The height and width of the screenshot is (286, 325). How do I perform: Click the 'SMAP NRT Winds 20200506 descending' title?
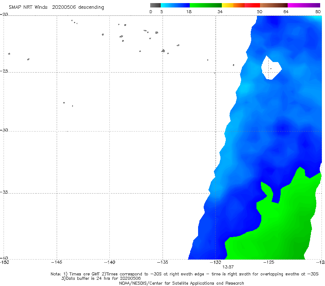tap(56, 7)
